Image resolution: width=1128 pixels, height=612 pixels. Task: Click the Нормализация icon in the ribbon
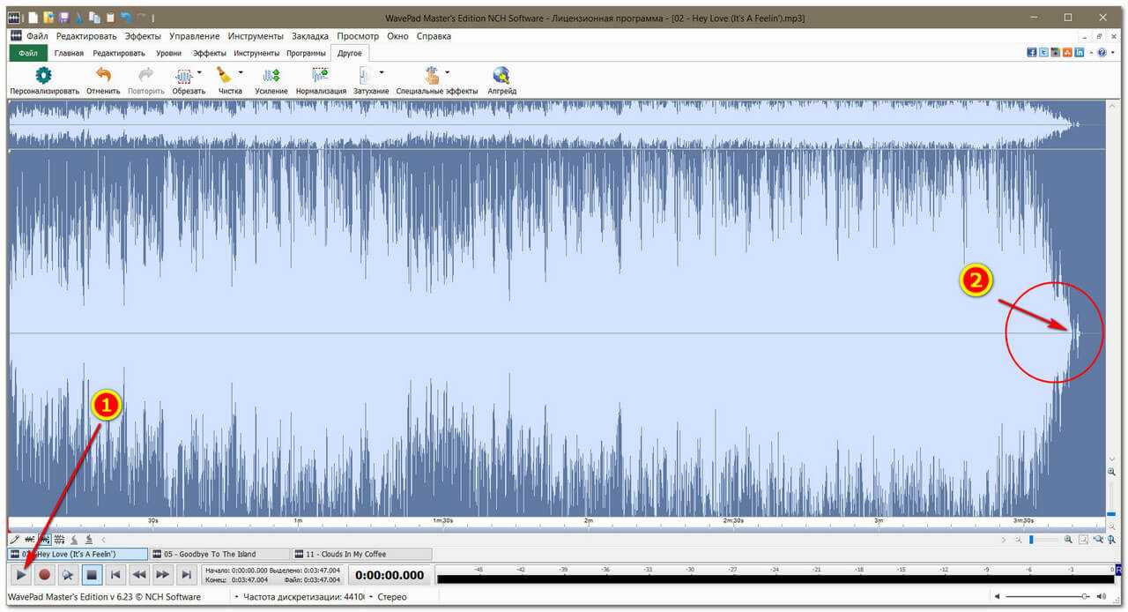pos(321,76)
